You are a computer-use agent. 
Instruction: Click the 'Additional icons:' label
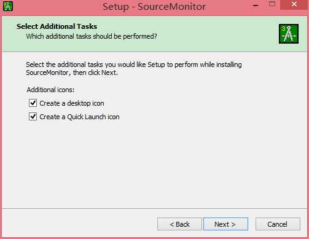pos(50,90)
